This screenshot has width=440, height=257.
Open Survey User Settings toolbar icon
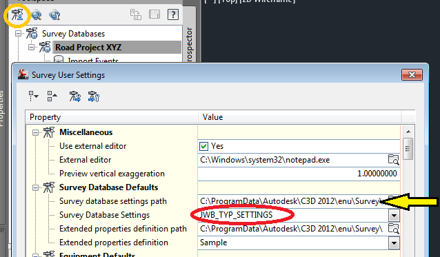17,14
